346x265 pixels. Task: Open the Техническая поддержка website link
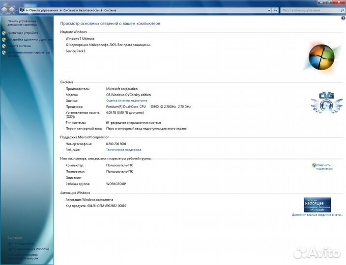pos(123,150)
